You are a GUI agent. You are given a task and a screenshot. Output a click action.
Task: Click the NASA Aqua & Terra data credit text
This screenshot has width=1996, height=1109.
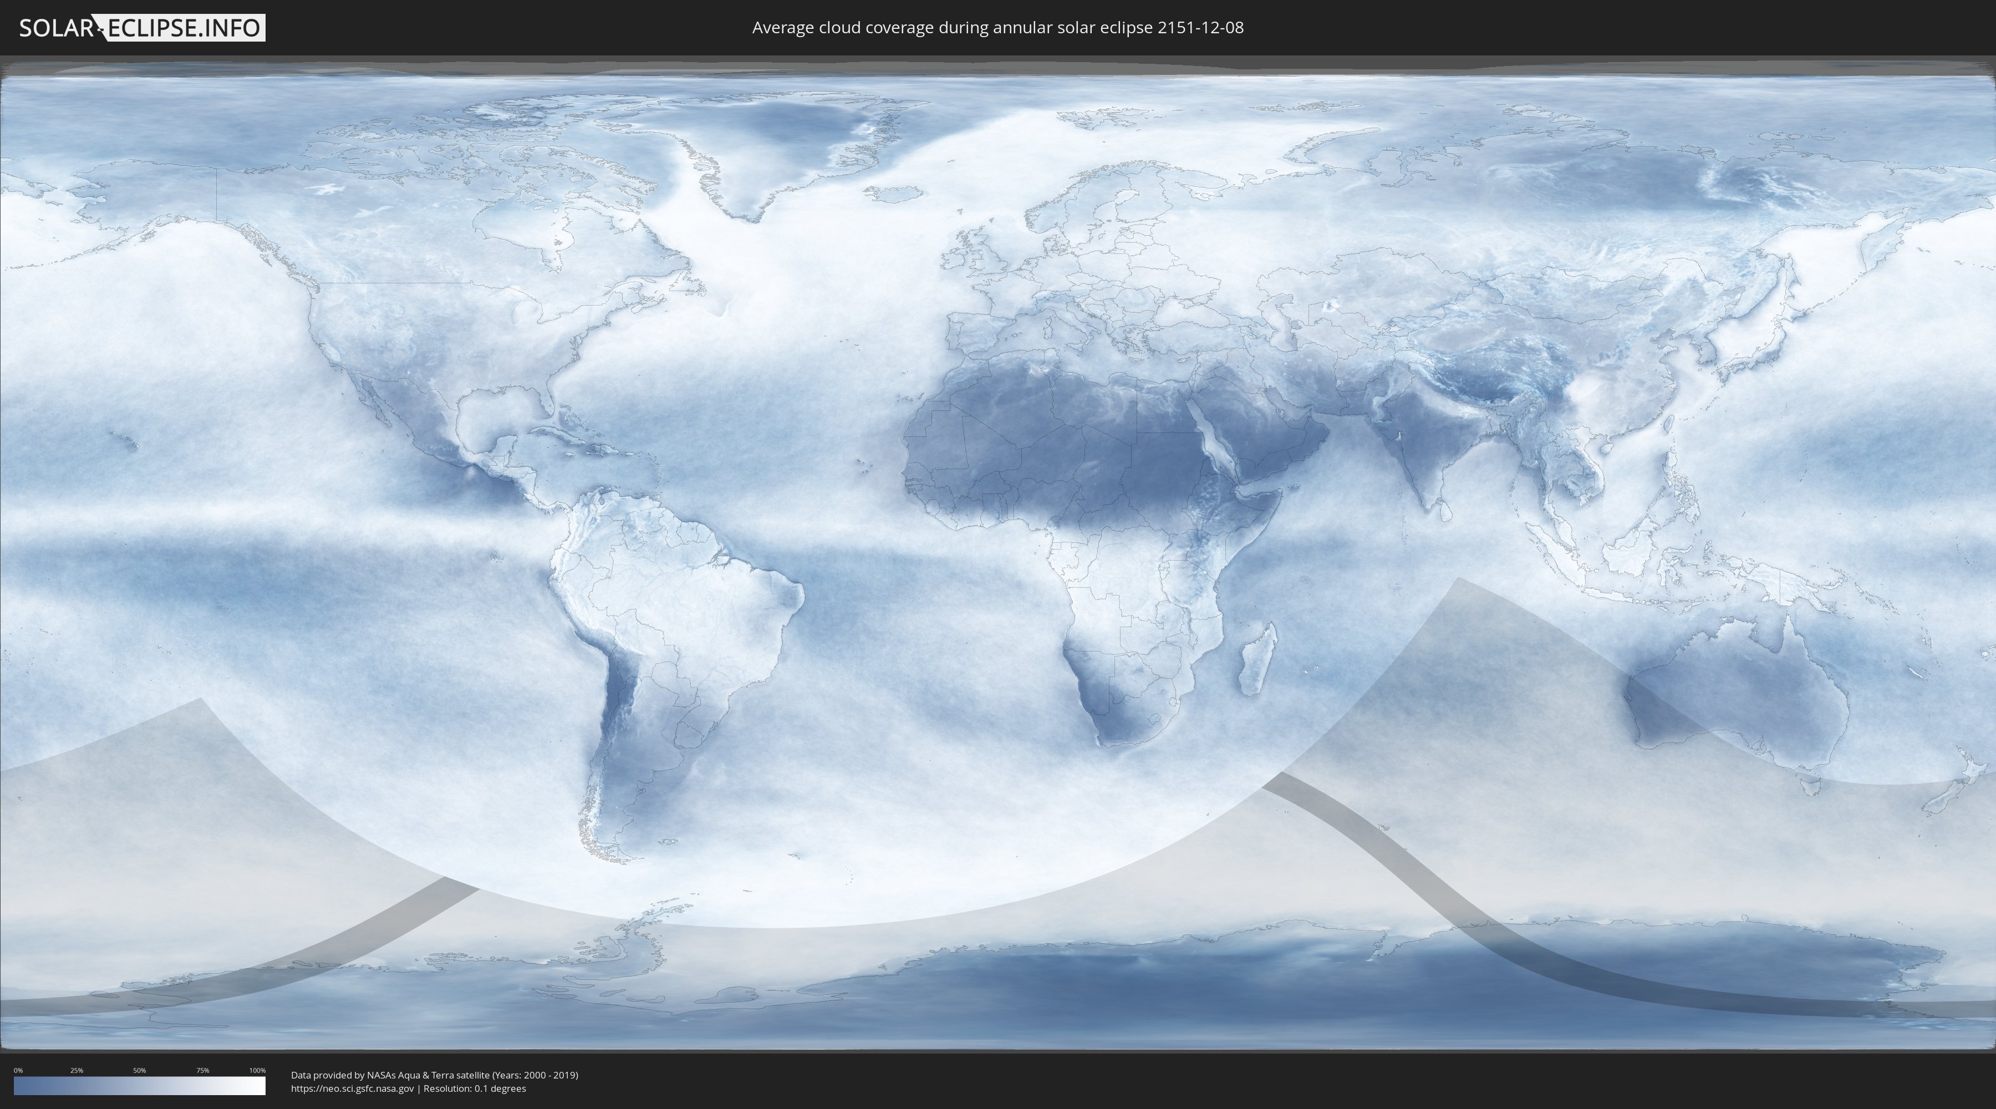click(x=435, y=1075)
